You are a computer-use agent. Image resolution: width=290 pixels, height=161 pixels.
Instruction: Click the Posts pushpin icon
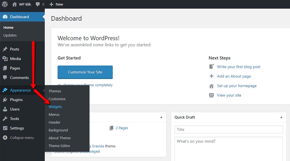[x=5, y=49]
